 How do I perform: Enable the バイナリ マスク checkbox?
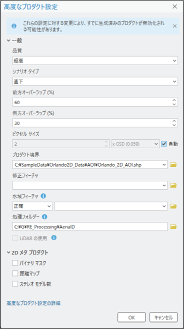15,263
